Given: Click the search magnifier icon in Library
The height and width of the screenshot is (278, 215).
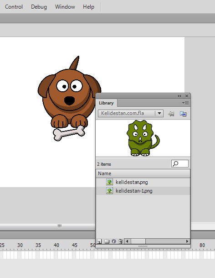Looking at the screenshot, I should click(175, 163).
